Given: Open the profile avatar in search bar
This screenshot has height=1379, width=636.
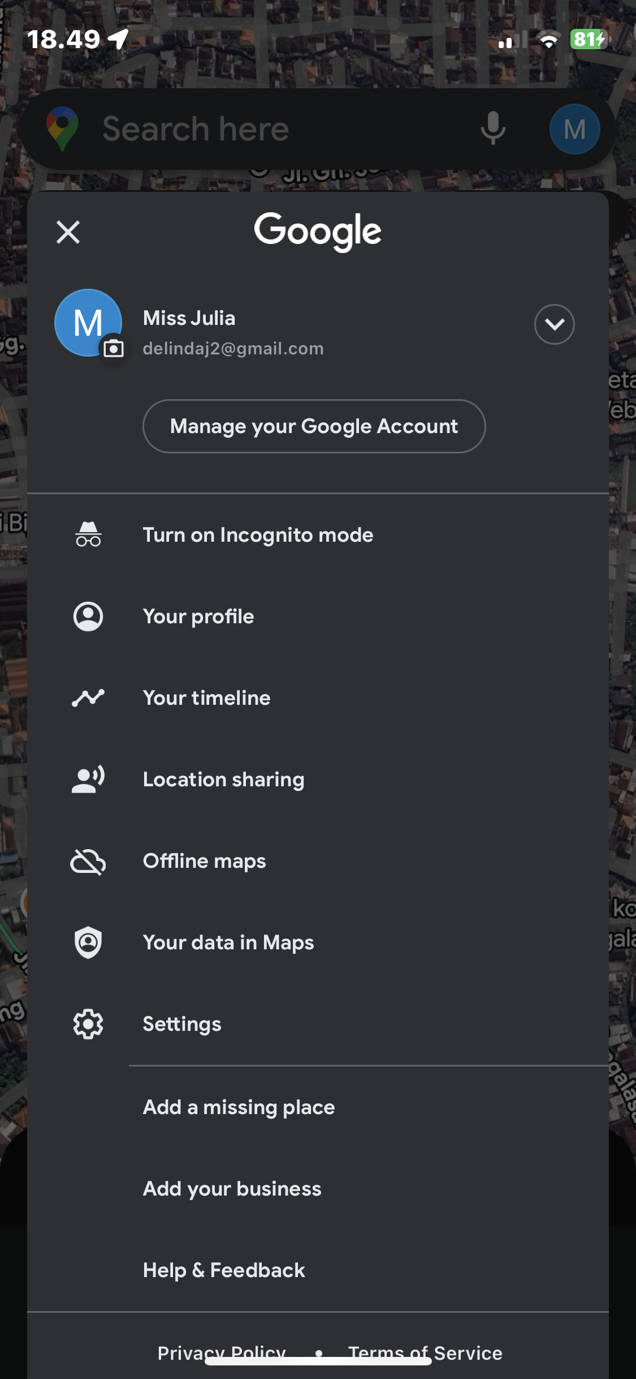Looking at the screenshot, I should pos(574,129).
